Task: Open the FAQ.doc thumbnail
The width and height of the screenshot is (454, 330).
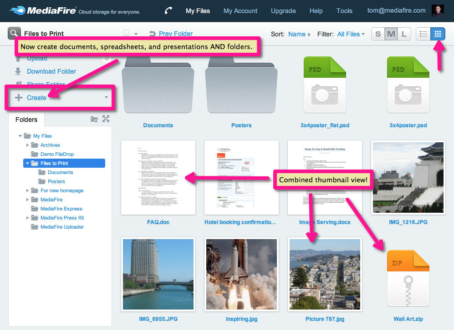Action: [158, 177]
